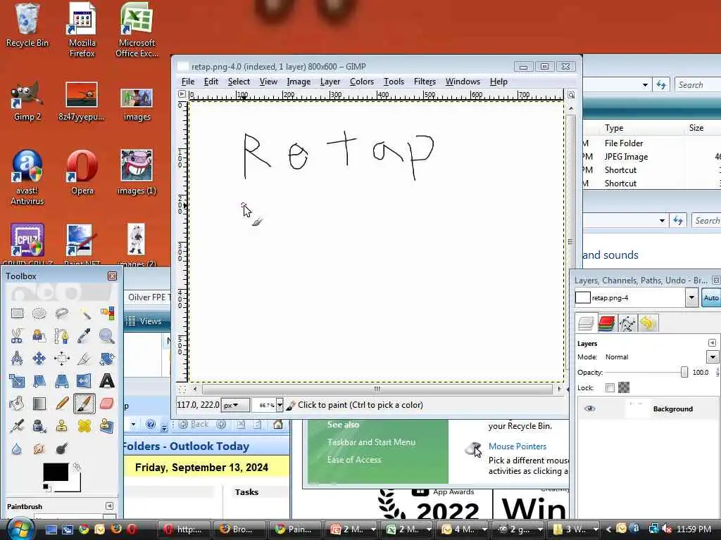This screenshot has width=721, height=540.
Task: Select the Airbrush tool
Action: [x=17, y=425]
